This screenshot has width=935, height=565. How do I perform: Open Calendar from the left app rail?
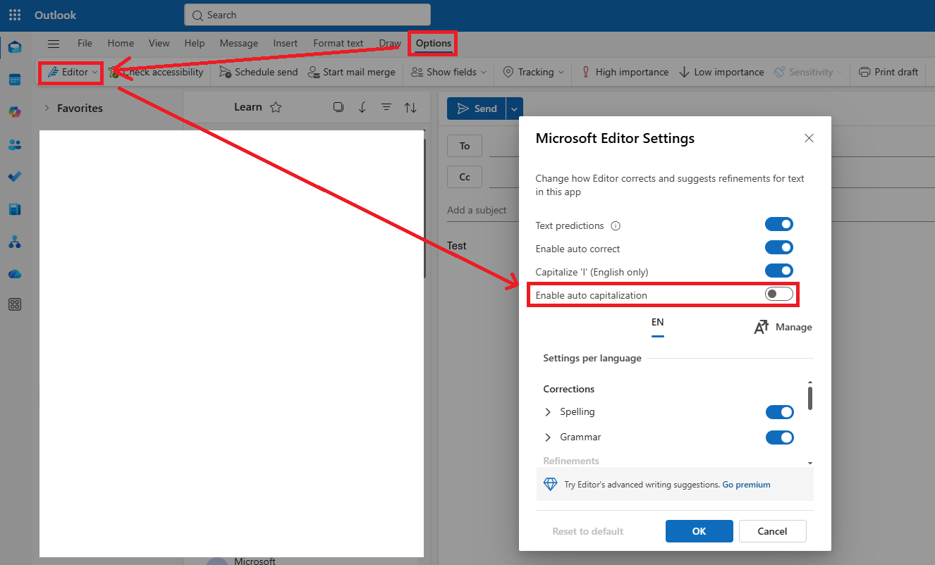[x=15, y=80]
